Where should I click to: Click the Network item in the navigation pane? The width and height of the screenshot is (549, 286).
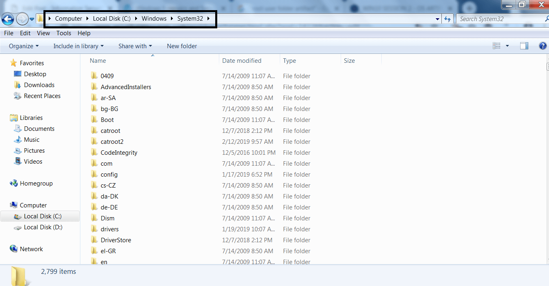[31, 249]
